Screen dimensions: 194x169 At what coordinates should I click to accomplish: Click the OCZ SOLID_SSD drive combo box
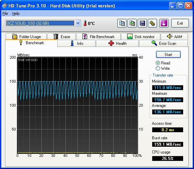point(43,23)
